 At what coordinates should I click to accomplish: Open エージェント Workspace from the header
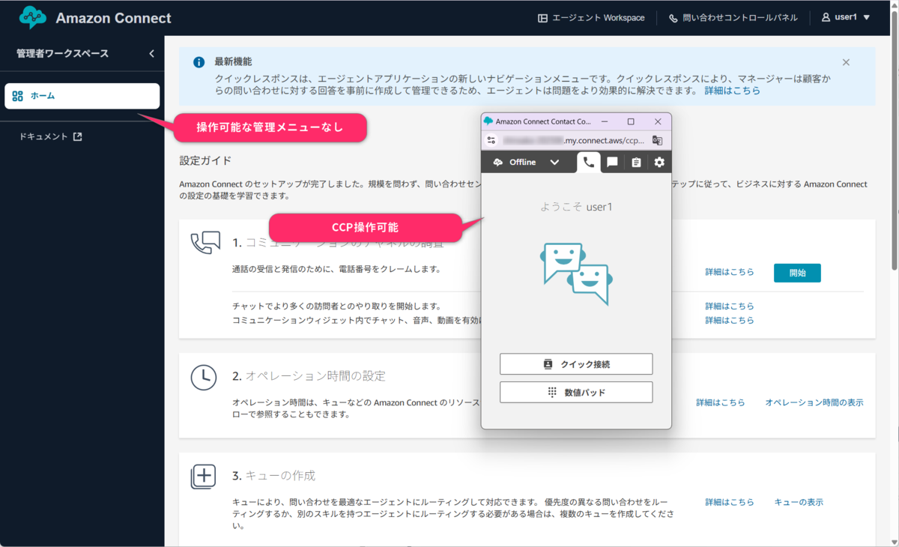click(x=591, y=18)
